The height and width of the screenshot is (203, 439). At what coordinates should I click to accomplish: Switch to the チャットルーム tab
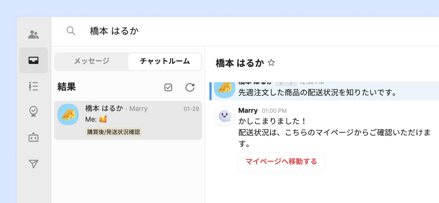coord(165,61)
